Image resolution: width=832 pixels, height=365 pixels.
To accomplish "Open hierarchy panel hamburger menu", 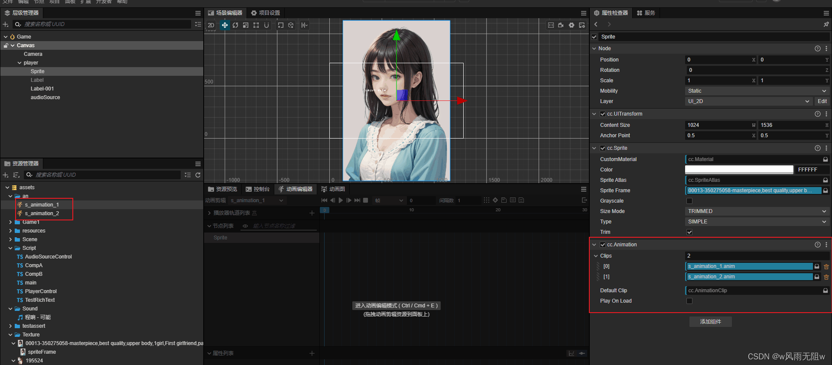I will pos(198,13).
